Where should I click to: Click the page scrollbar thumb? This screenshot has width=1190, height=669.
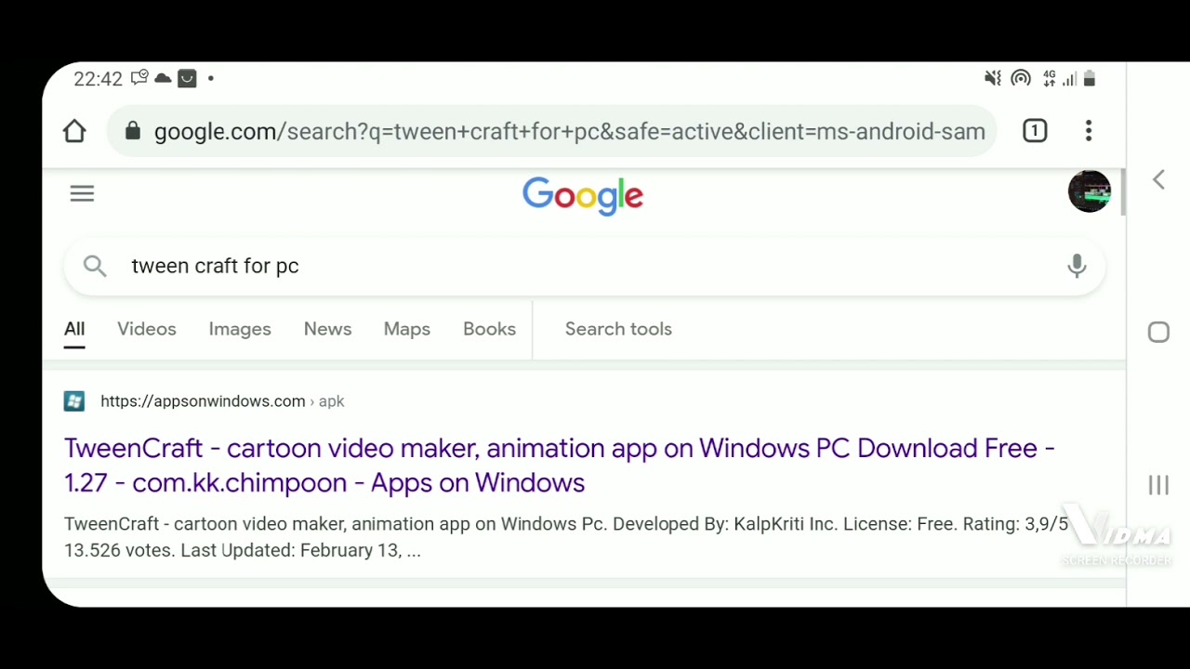[x=1123, y=192]
